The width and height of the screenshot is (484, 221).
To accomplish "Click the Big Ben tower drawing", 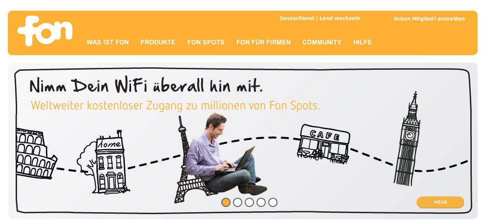I will click(407, 139).
